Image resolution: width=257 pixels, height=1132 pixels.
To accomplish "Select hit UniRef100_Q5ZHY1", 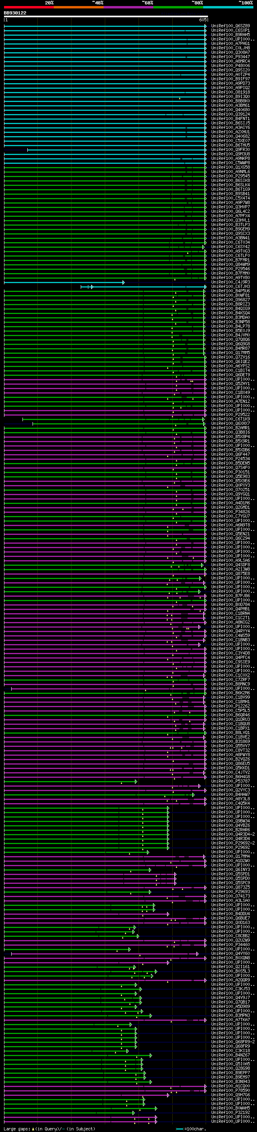I will tap(230, 383).
